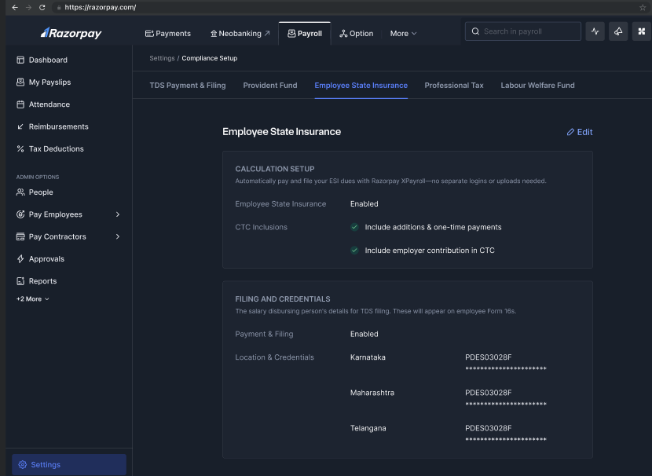
Task: Switch to the Provident Fund tab
Action: pyautogui.click(x=270, y=86)
